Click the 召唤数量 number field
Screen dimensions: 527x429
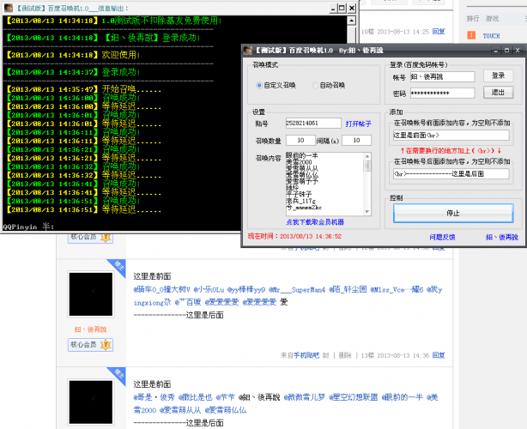pyautogui.click(x=300, y=140)
